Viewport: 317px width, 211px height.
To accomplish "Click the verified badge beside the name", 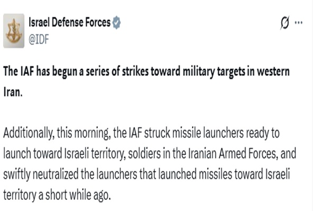I will point(117,23).
